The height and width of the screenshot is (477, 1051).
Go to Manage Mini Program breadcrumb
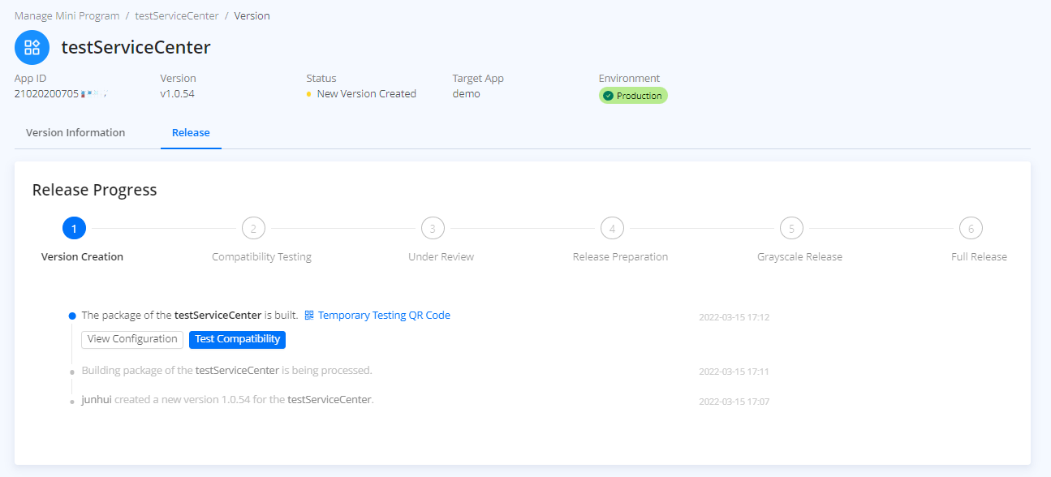[67, 15]
